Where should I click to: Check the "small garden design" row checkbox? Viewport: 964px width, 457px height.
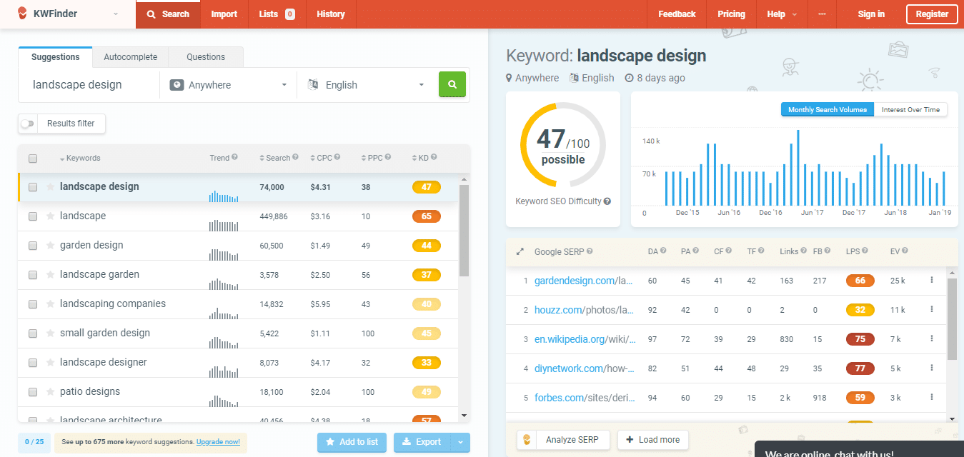33,333
